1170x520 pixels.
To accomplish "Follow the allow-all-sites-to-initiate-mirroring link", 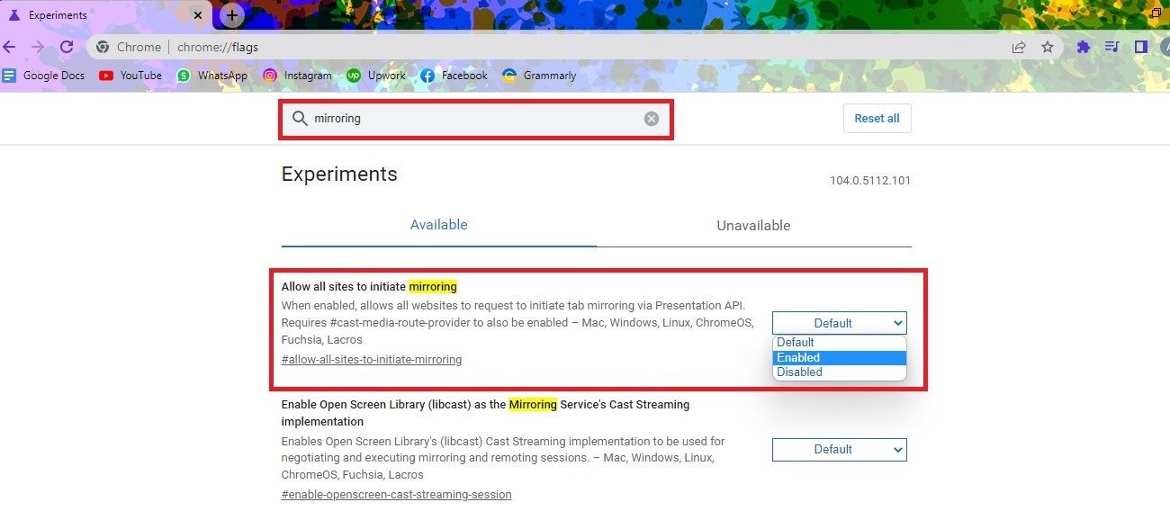I will coord(372,359).
